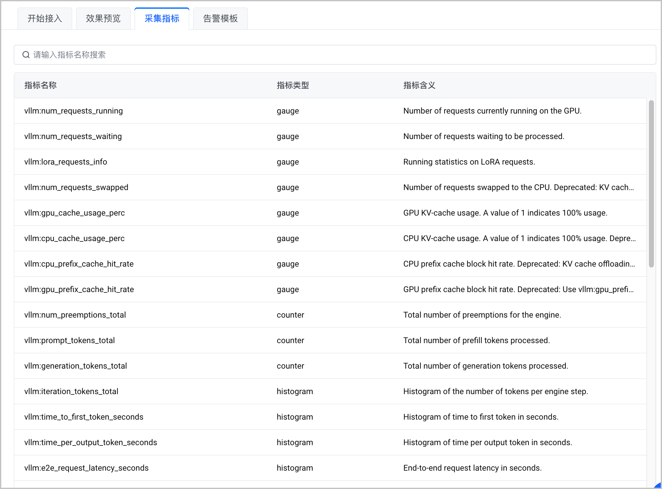
Task: Click the search magnifier icon
Action: click(x=26, y=55)
